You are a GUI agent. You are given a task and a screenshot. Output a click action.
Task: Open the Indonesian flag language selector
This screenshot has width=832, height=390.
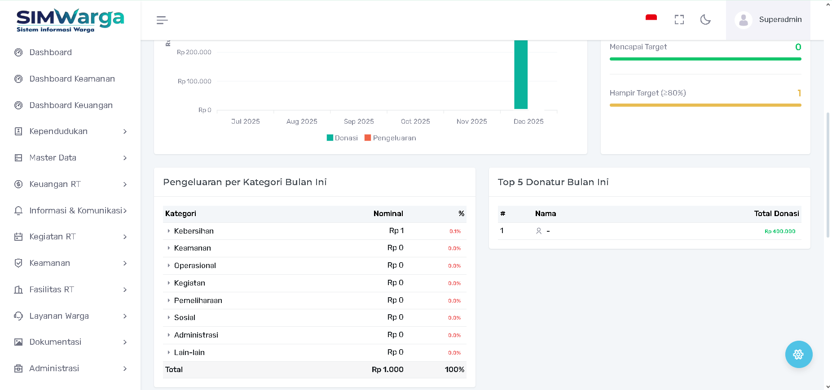coord(651,19)
